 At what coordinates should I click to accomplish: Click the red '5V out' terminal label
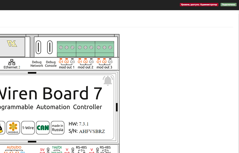pyautogui.click(x=42, y=151)
